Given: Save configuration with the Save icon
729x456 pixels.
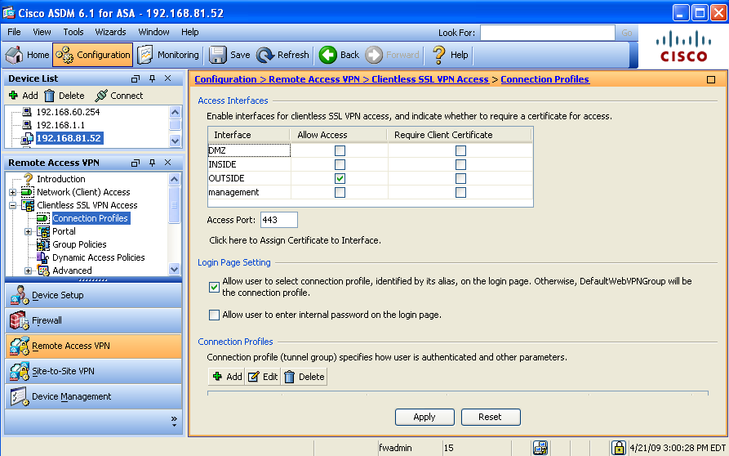Looking at the screenshot, I should click(229, 55).
